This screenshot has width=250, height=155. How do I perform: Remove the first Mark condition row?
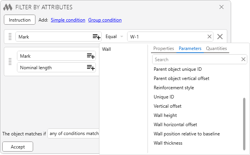click(220, 37)
